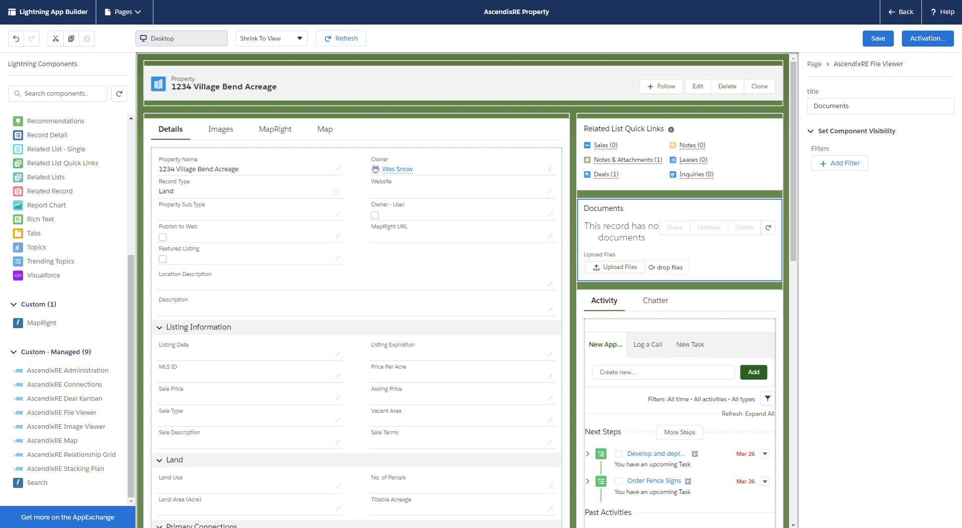Select AscendixRE Stacking Plan component
962x528 pixels.
click(x=66, y=469)
